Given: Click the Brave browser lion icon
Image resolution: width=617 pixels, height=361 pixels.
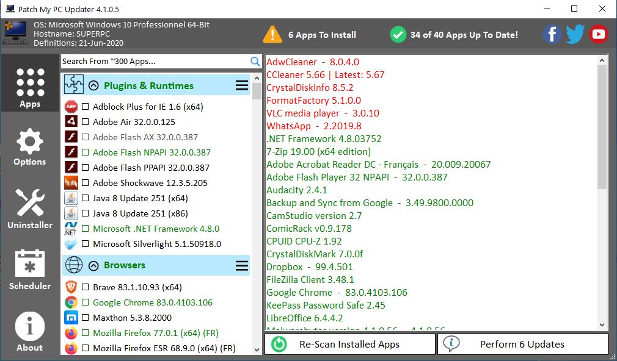Looking at the screenshot, I should tap(71, 287).
